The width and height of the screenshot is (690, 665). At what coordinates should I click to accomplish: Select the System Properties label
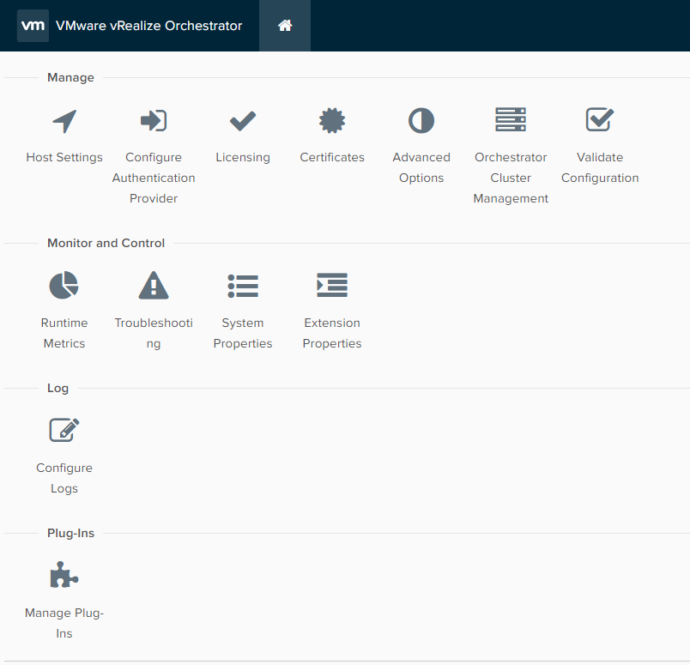[x=243, y=333]
